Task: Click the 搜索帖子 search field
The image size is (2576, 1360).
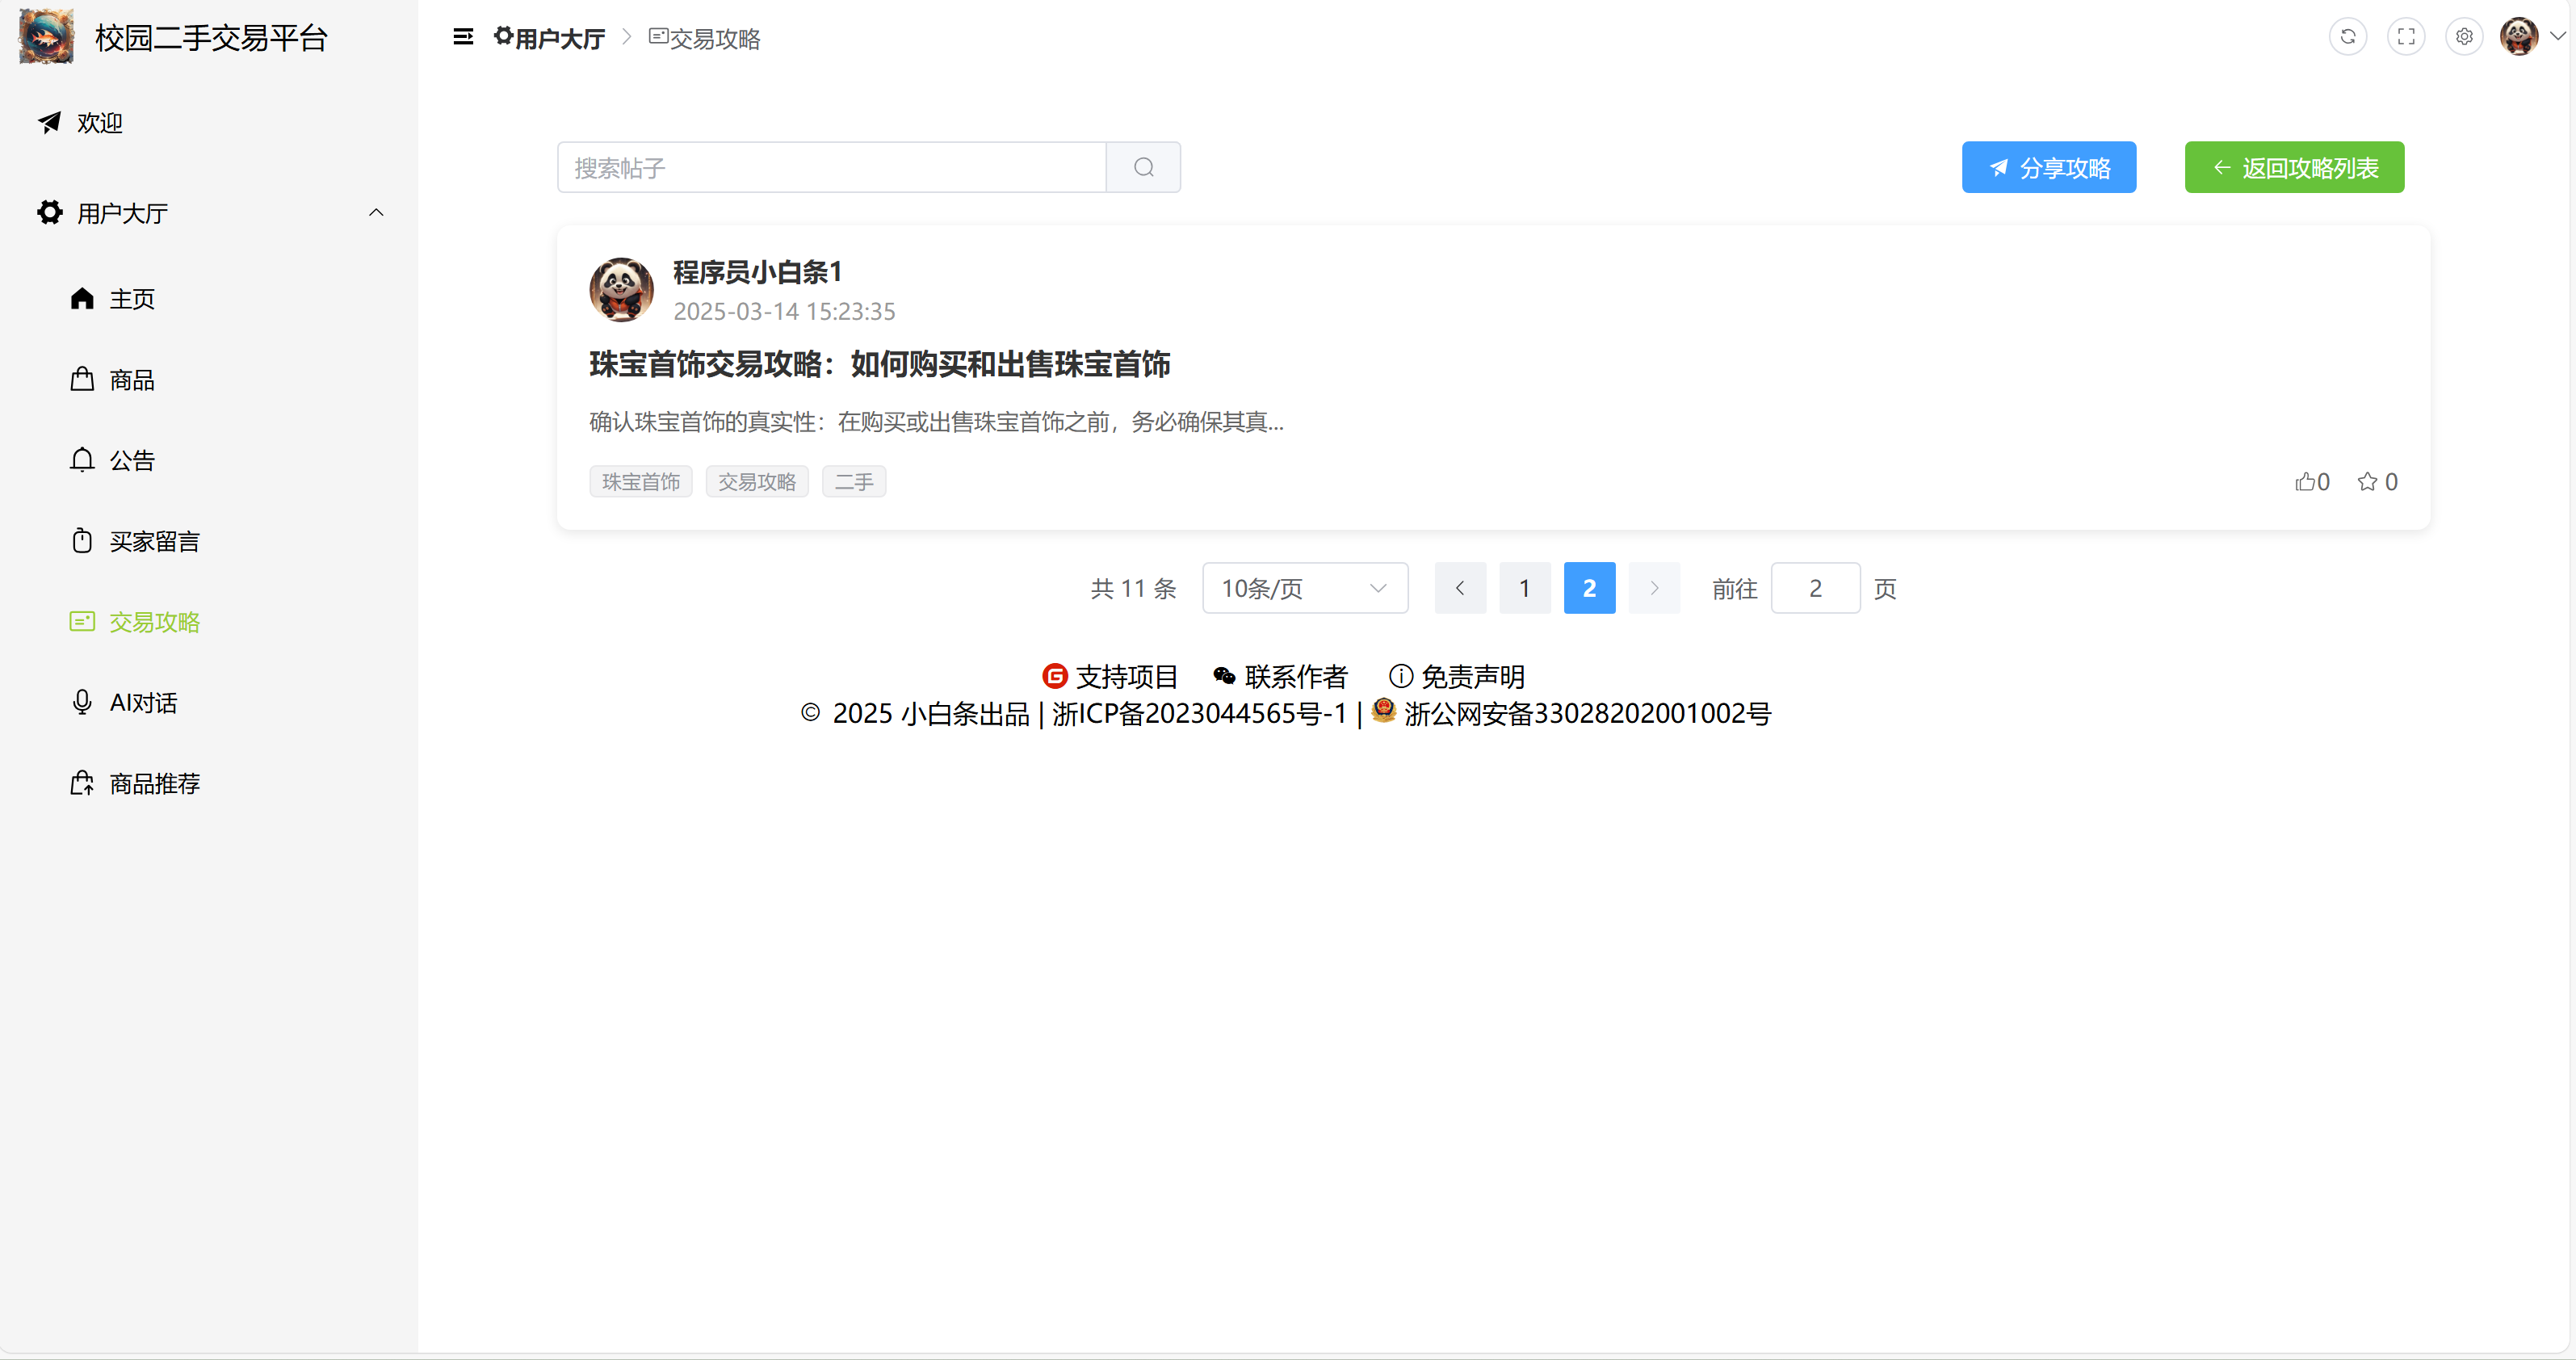Action: (x=830, y=167)
